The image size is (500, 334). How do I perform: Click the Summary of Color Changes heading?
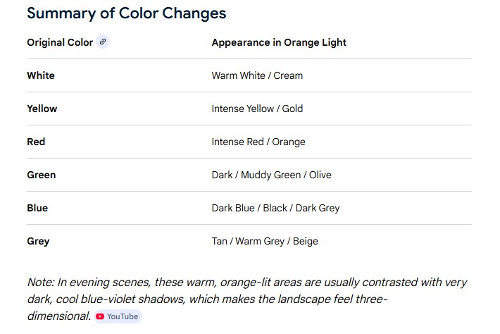(127, 13)
